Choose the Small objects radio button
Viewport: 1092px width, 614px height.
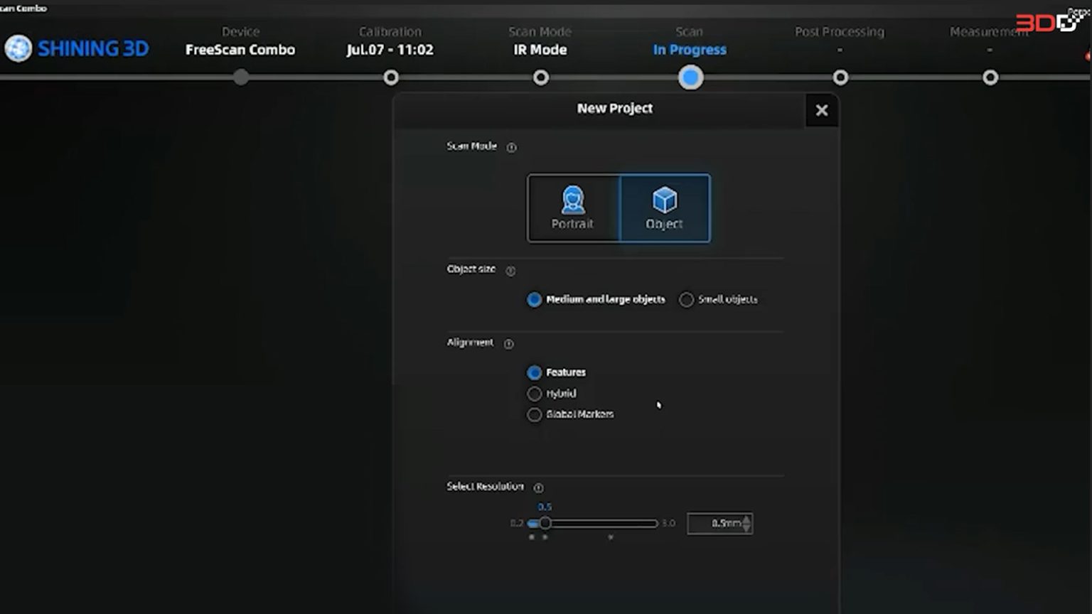[686, 300]
